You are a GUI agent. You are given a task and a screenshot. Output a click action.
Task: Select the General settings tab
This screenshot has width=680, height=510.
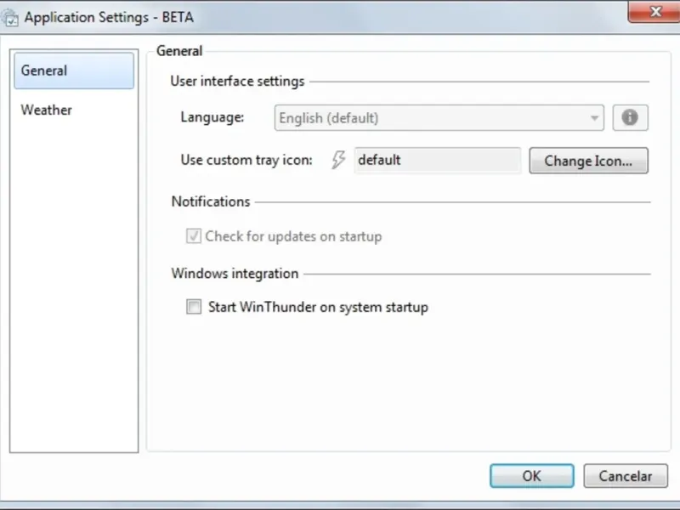(74, 71)
